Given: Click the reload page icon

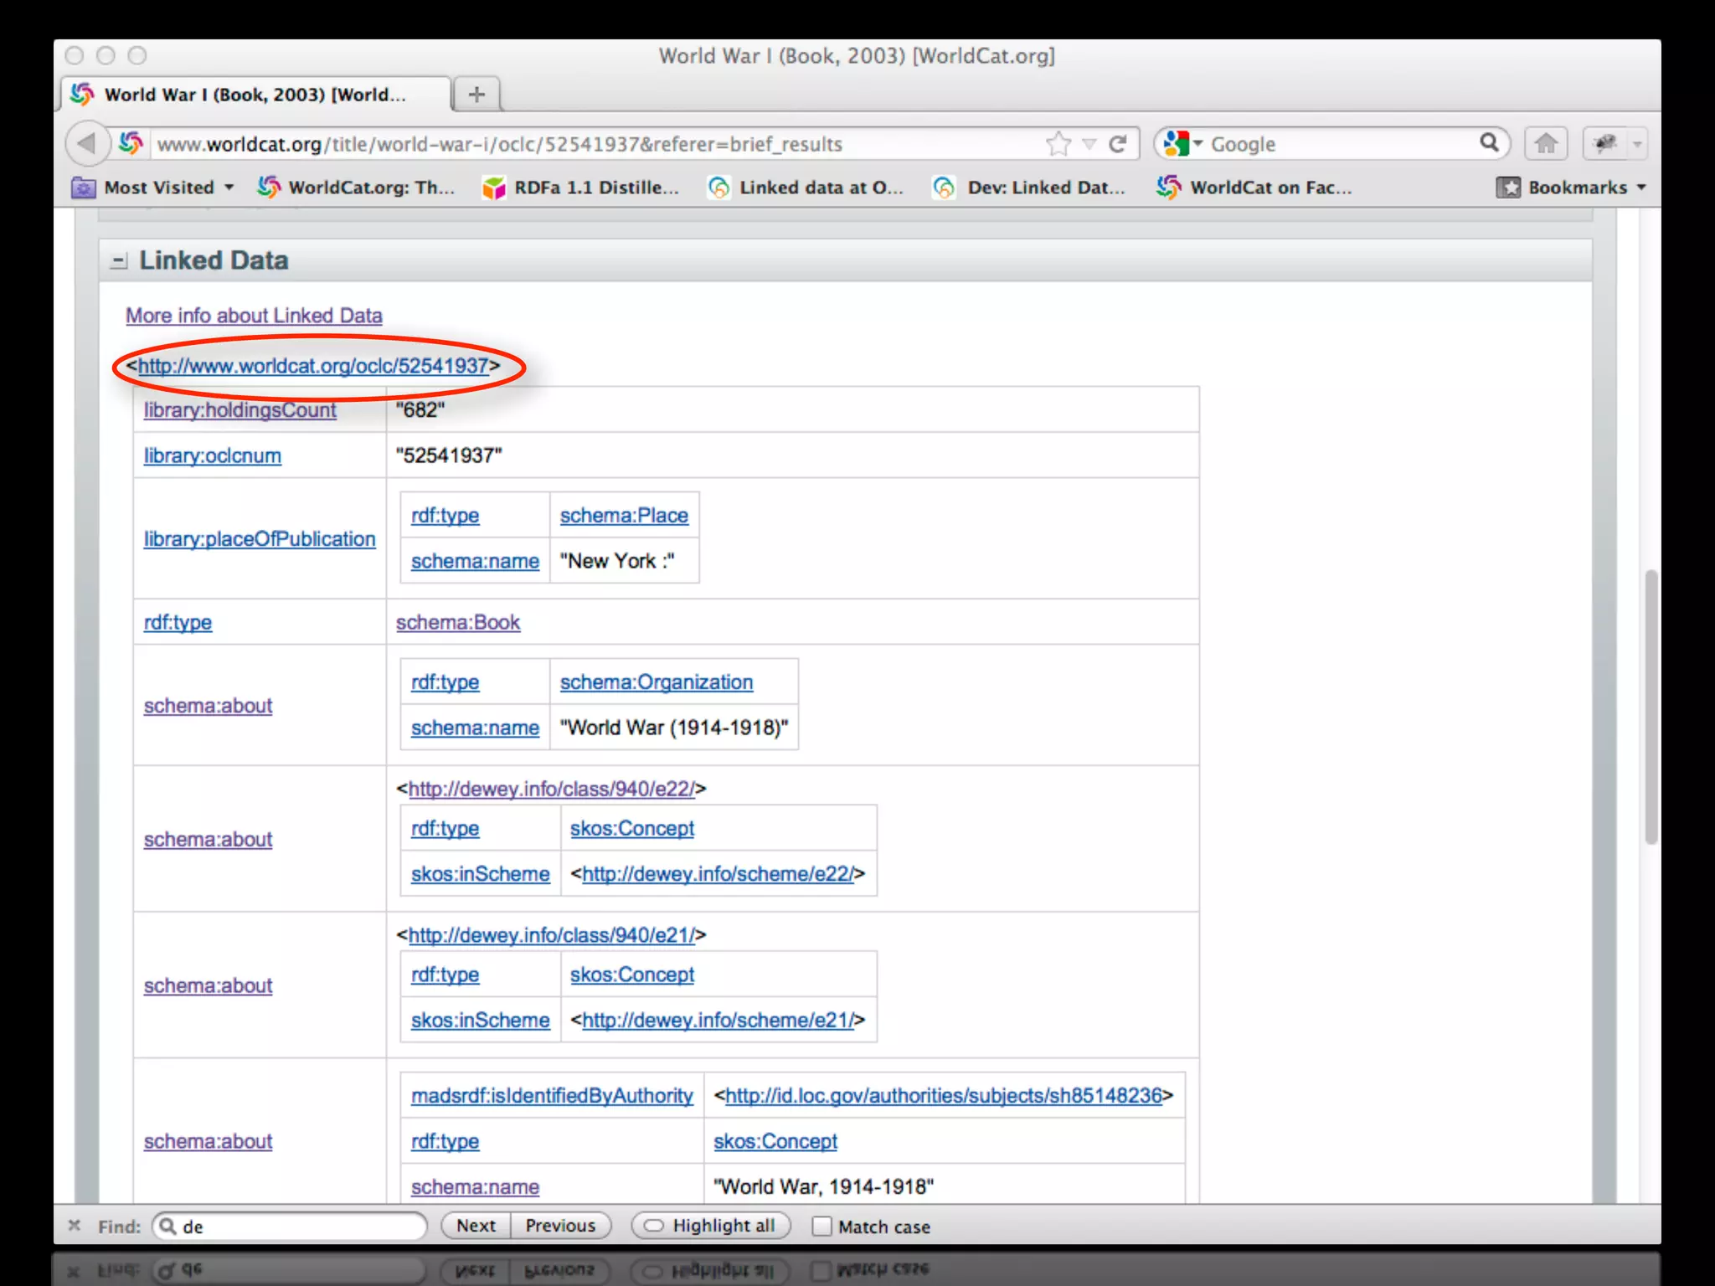Looking at the screenshot, I should 1118,144.
